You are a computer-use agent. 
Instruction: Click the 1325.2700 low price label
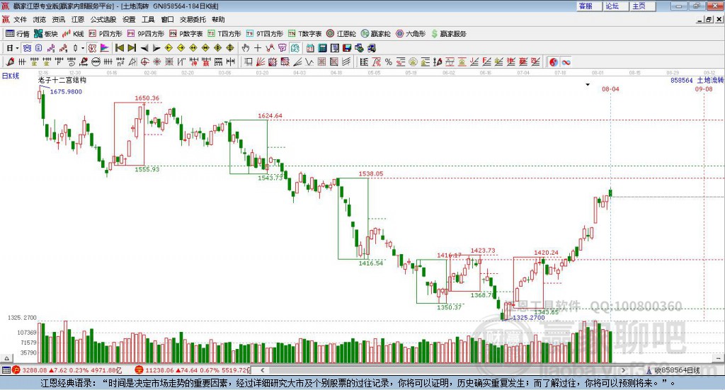coord(529,318)
